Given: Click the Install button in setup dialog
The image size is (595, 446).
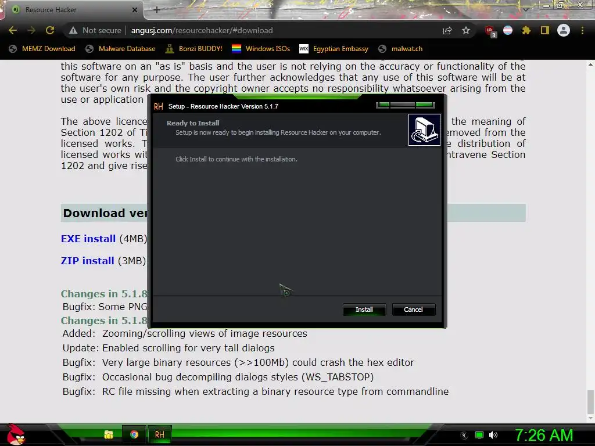Looking at the screenshot, I should point(364,310).
